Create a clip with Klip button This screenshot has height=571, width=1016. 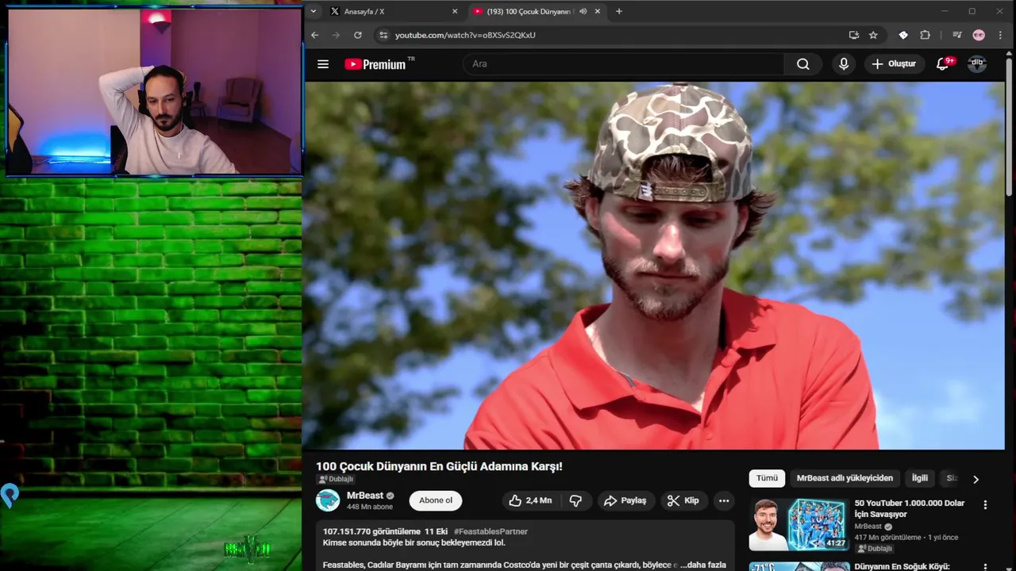(x=683, y=500)
